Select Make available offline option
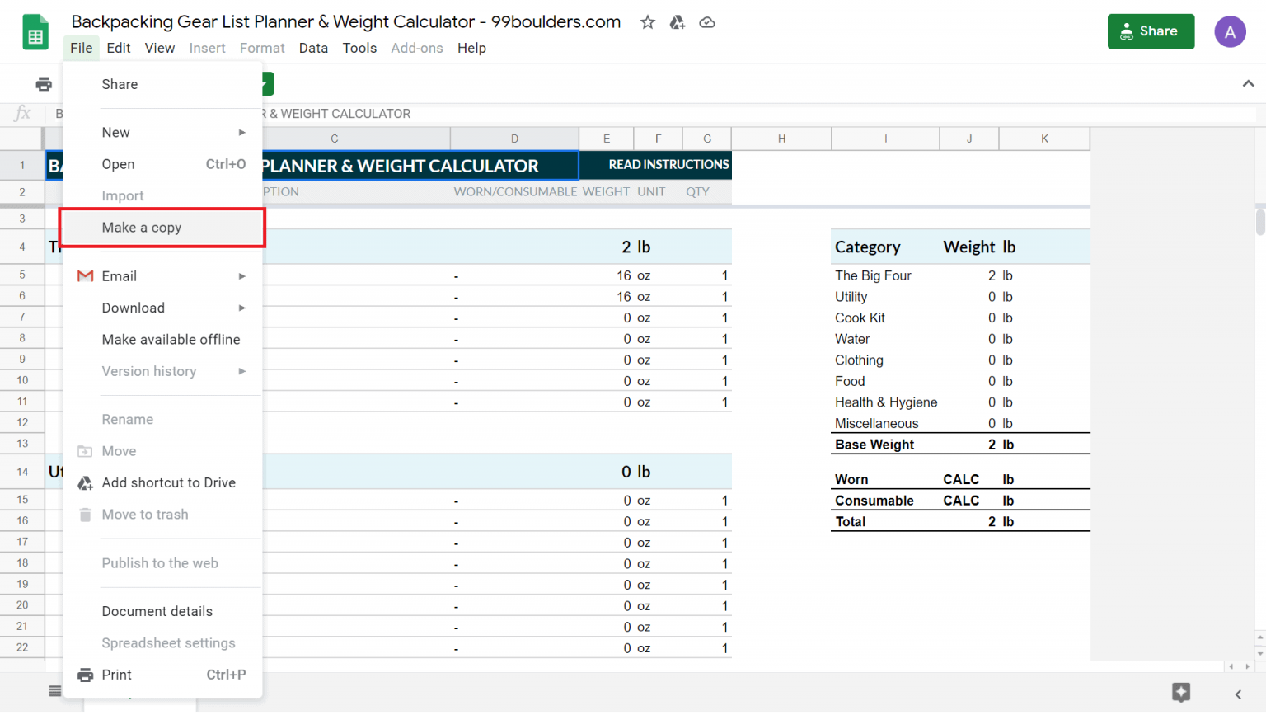 pos(171,340)
